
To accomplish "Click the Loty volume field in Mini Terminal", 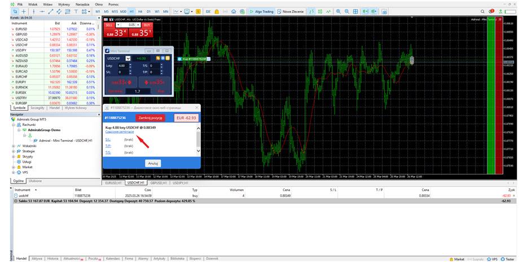I will pyautogui.click(x=122, y=65).
